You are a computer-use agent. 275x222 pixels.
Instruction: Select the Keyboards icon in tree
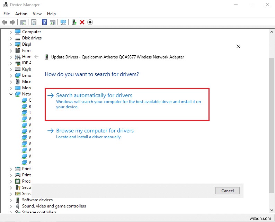(18, 69)
